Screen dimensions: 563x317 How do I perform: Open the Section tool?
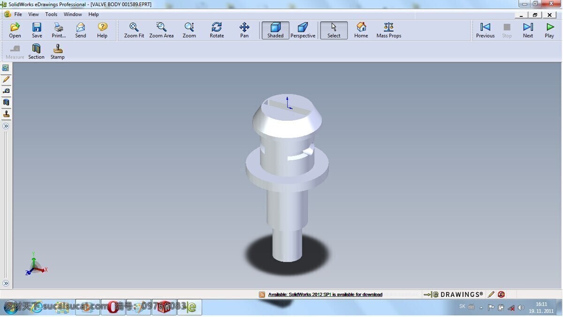36,52
